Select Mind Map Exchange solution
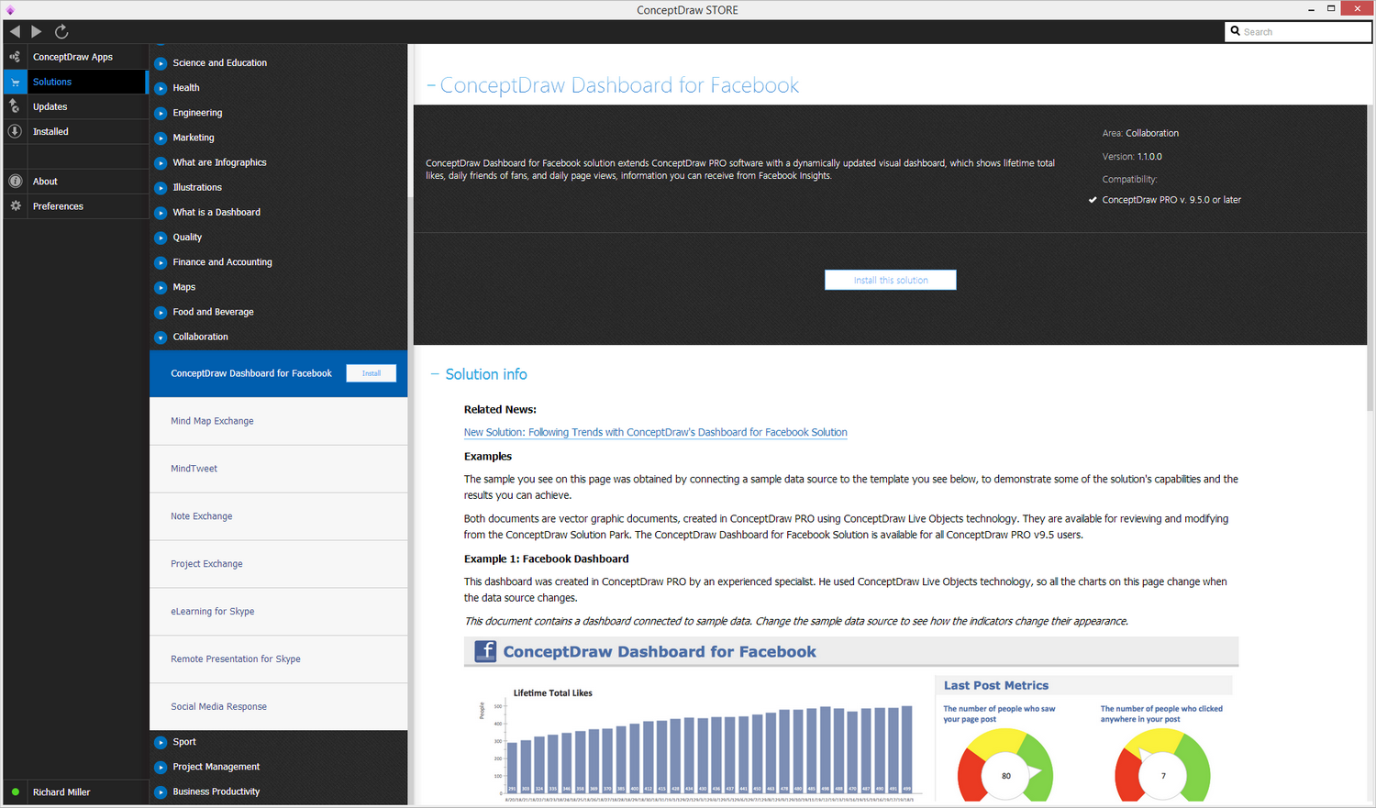The width and height of the screenshot is (1376, 808). point(279,421)
